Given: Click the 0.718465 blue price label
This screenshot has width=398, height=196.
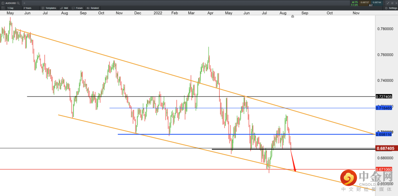Looking at the screenshot, I should (384, 108).
